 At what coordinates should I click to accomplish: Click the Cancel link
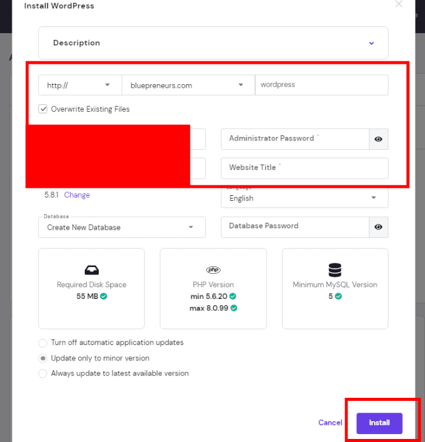click(330, 422)
